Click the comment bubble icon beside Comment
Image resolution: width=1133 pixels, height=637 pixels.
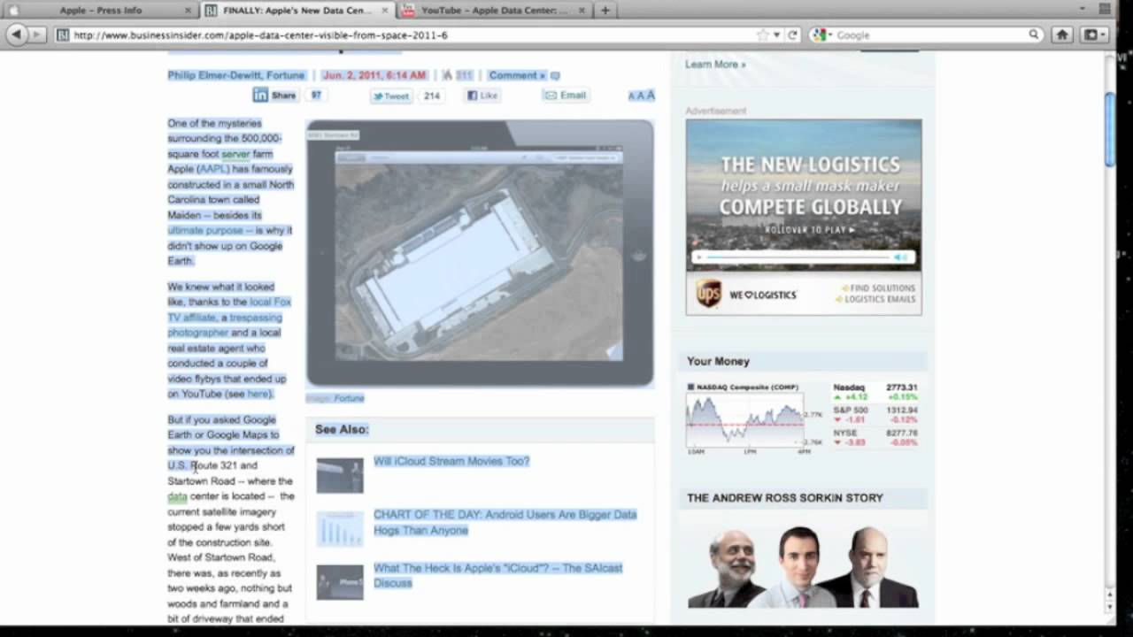click(x=555, y=76)
